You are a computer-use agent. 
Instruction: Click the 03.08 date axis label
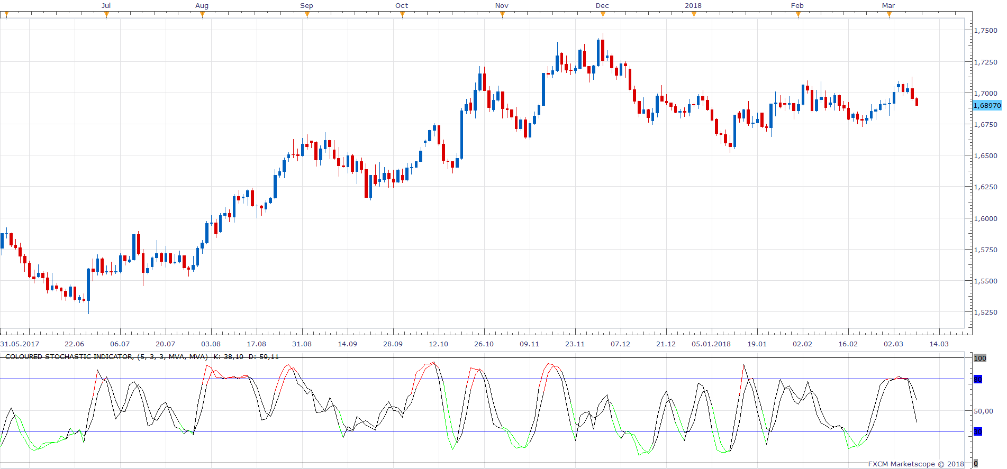[x=211, y=344]
